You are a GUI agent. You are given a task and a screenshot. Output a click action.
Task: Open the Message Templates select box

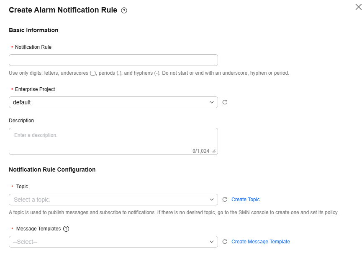point(113,242)
